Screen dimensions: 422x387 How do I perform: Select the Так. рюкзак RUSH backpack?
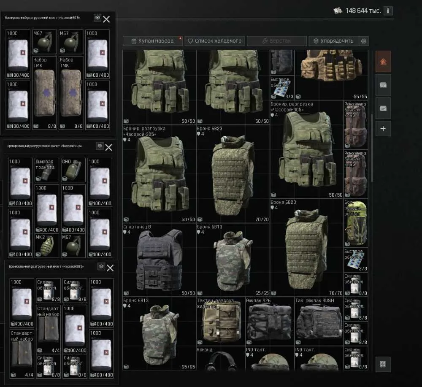point(319,321)
